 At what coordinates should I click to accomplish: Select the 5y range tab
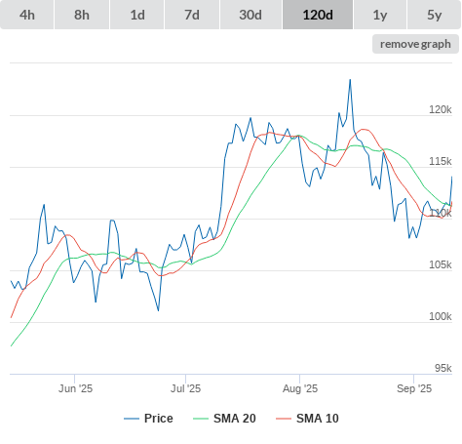tap(435, 15)
